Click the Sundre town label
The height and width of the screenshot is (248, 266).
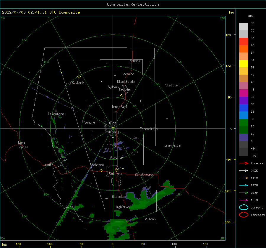pos(90,122)
